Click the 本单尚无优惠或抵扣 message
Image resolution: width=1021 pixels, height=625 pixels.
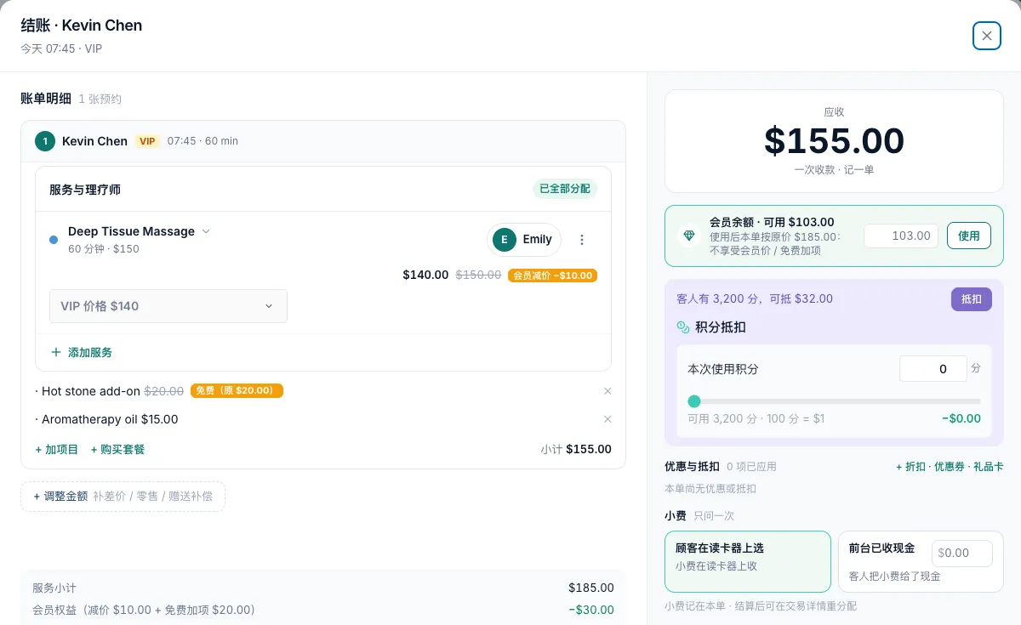[710, 489]
